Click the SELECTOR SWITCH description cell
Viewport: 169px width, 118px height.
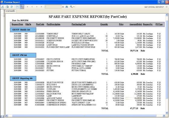[55, 83]
